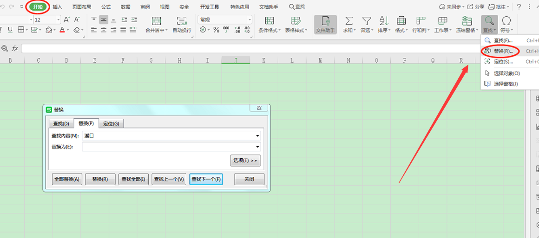Click the font color red A swatch
This screenshot has height=238, width=539.
click(x=62, y=30)
